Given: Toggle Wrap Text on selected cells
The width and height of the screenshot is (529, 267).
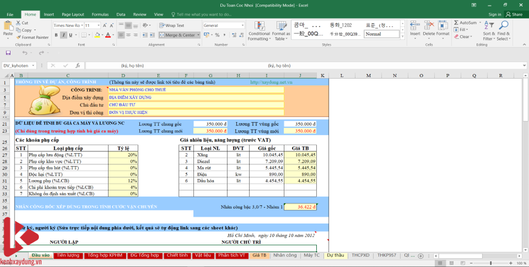Looking at the screenshot, I should pyautogui.click(x=172, y=26).
